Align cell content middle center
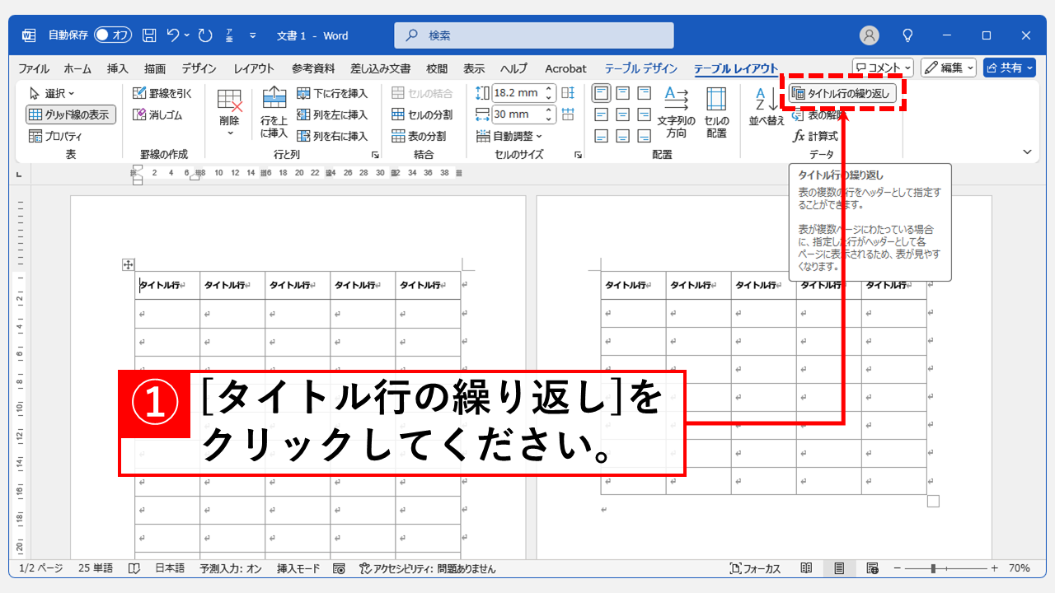Viewport: 1055px width, 593px height. (x=623, y=114)
